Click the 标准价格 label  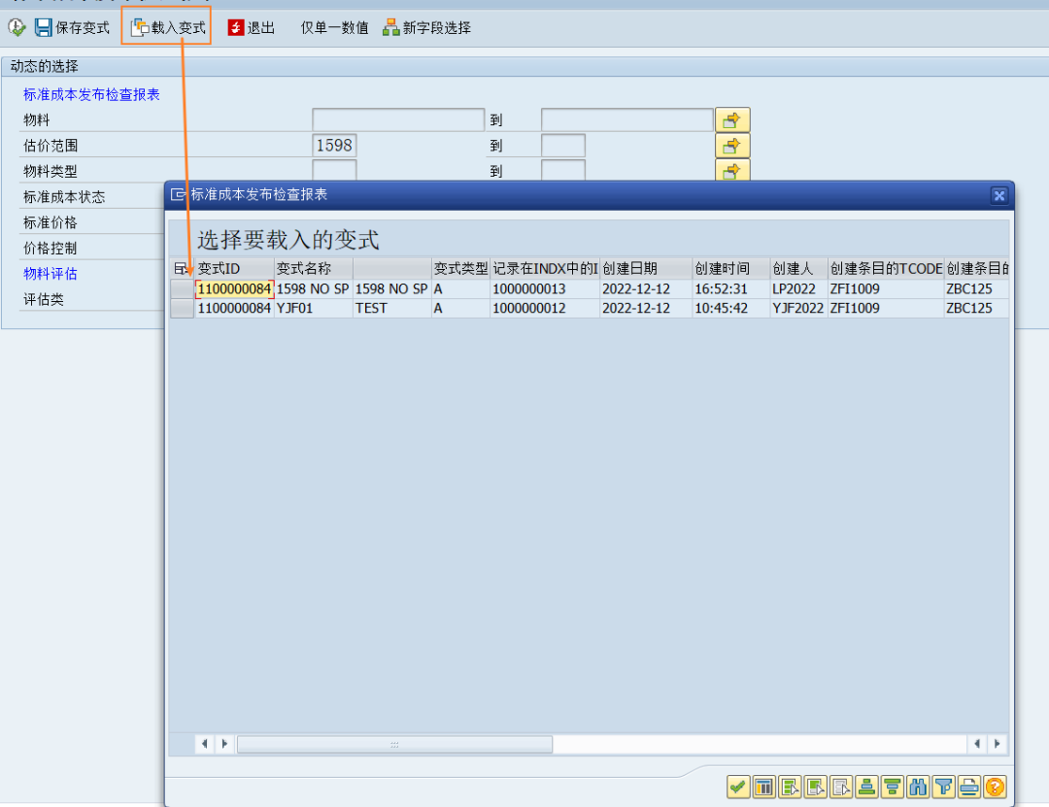click(x=51, y=222)
